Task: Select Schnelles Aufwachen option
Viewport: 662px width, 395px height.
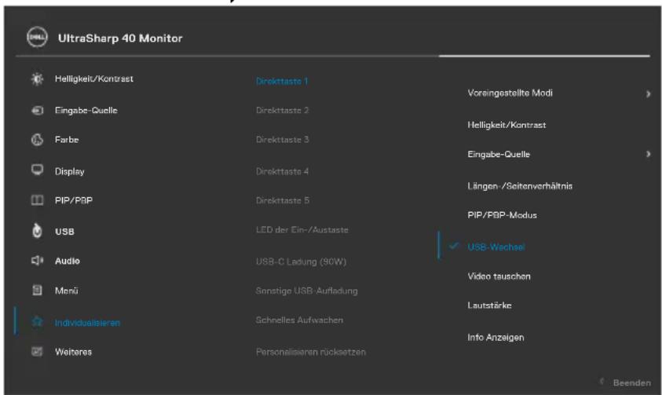Action: [299, 320]
